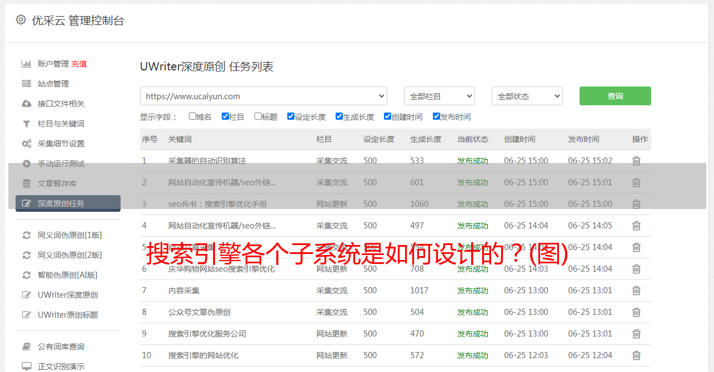
Task: Open UWriter原创标题 in the sidebar
Action: point(68,315)
